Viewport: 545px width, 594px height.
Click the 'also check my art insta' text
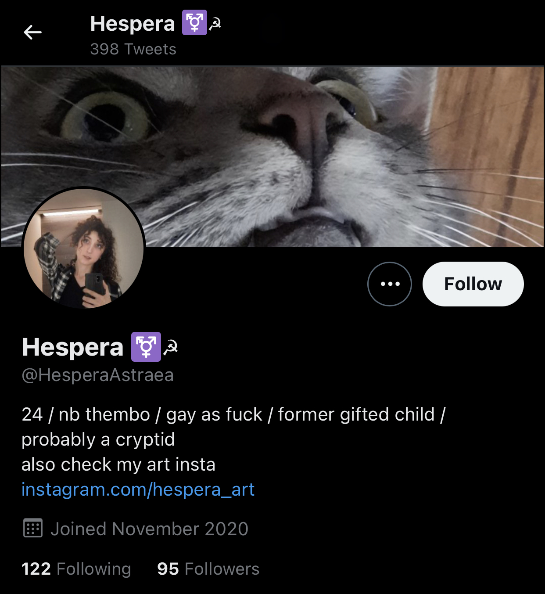point(118,464)
